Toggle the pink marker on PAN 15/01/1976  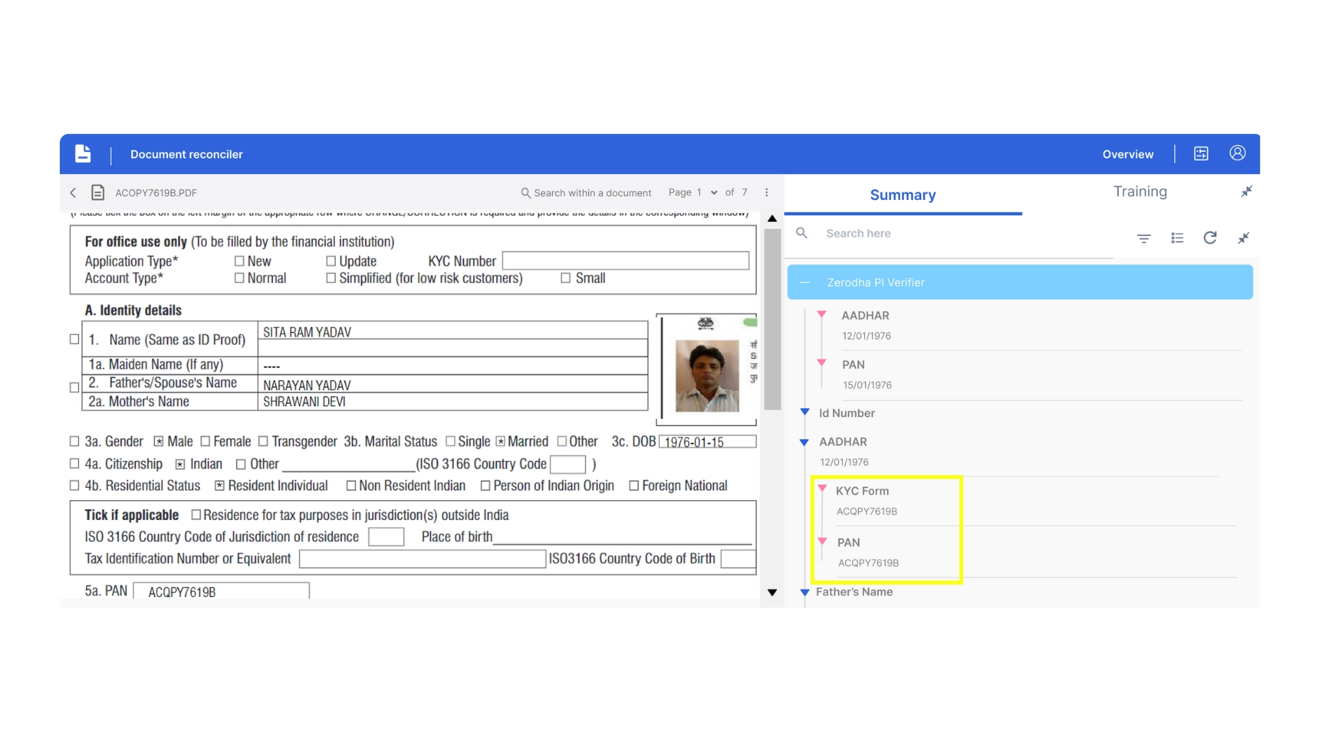click(821, 362)
